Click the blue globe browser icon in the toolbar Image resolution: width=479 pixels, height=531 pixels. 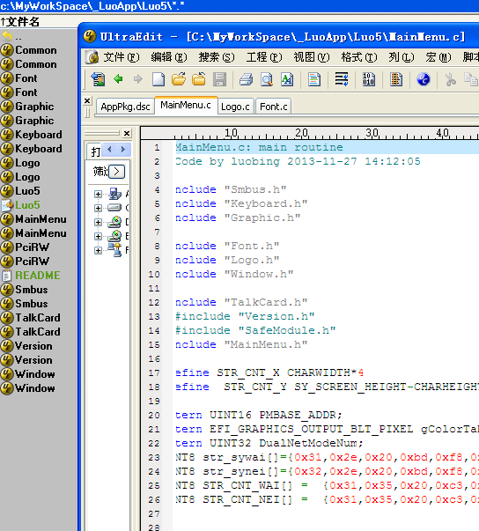[424, 79]
